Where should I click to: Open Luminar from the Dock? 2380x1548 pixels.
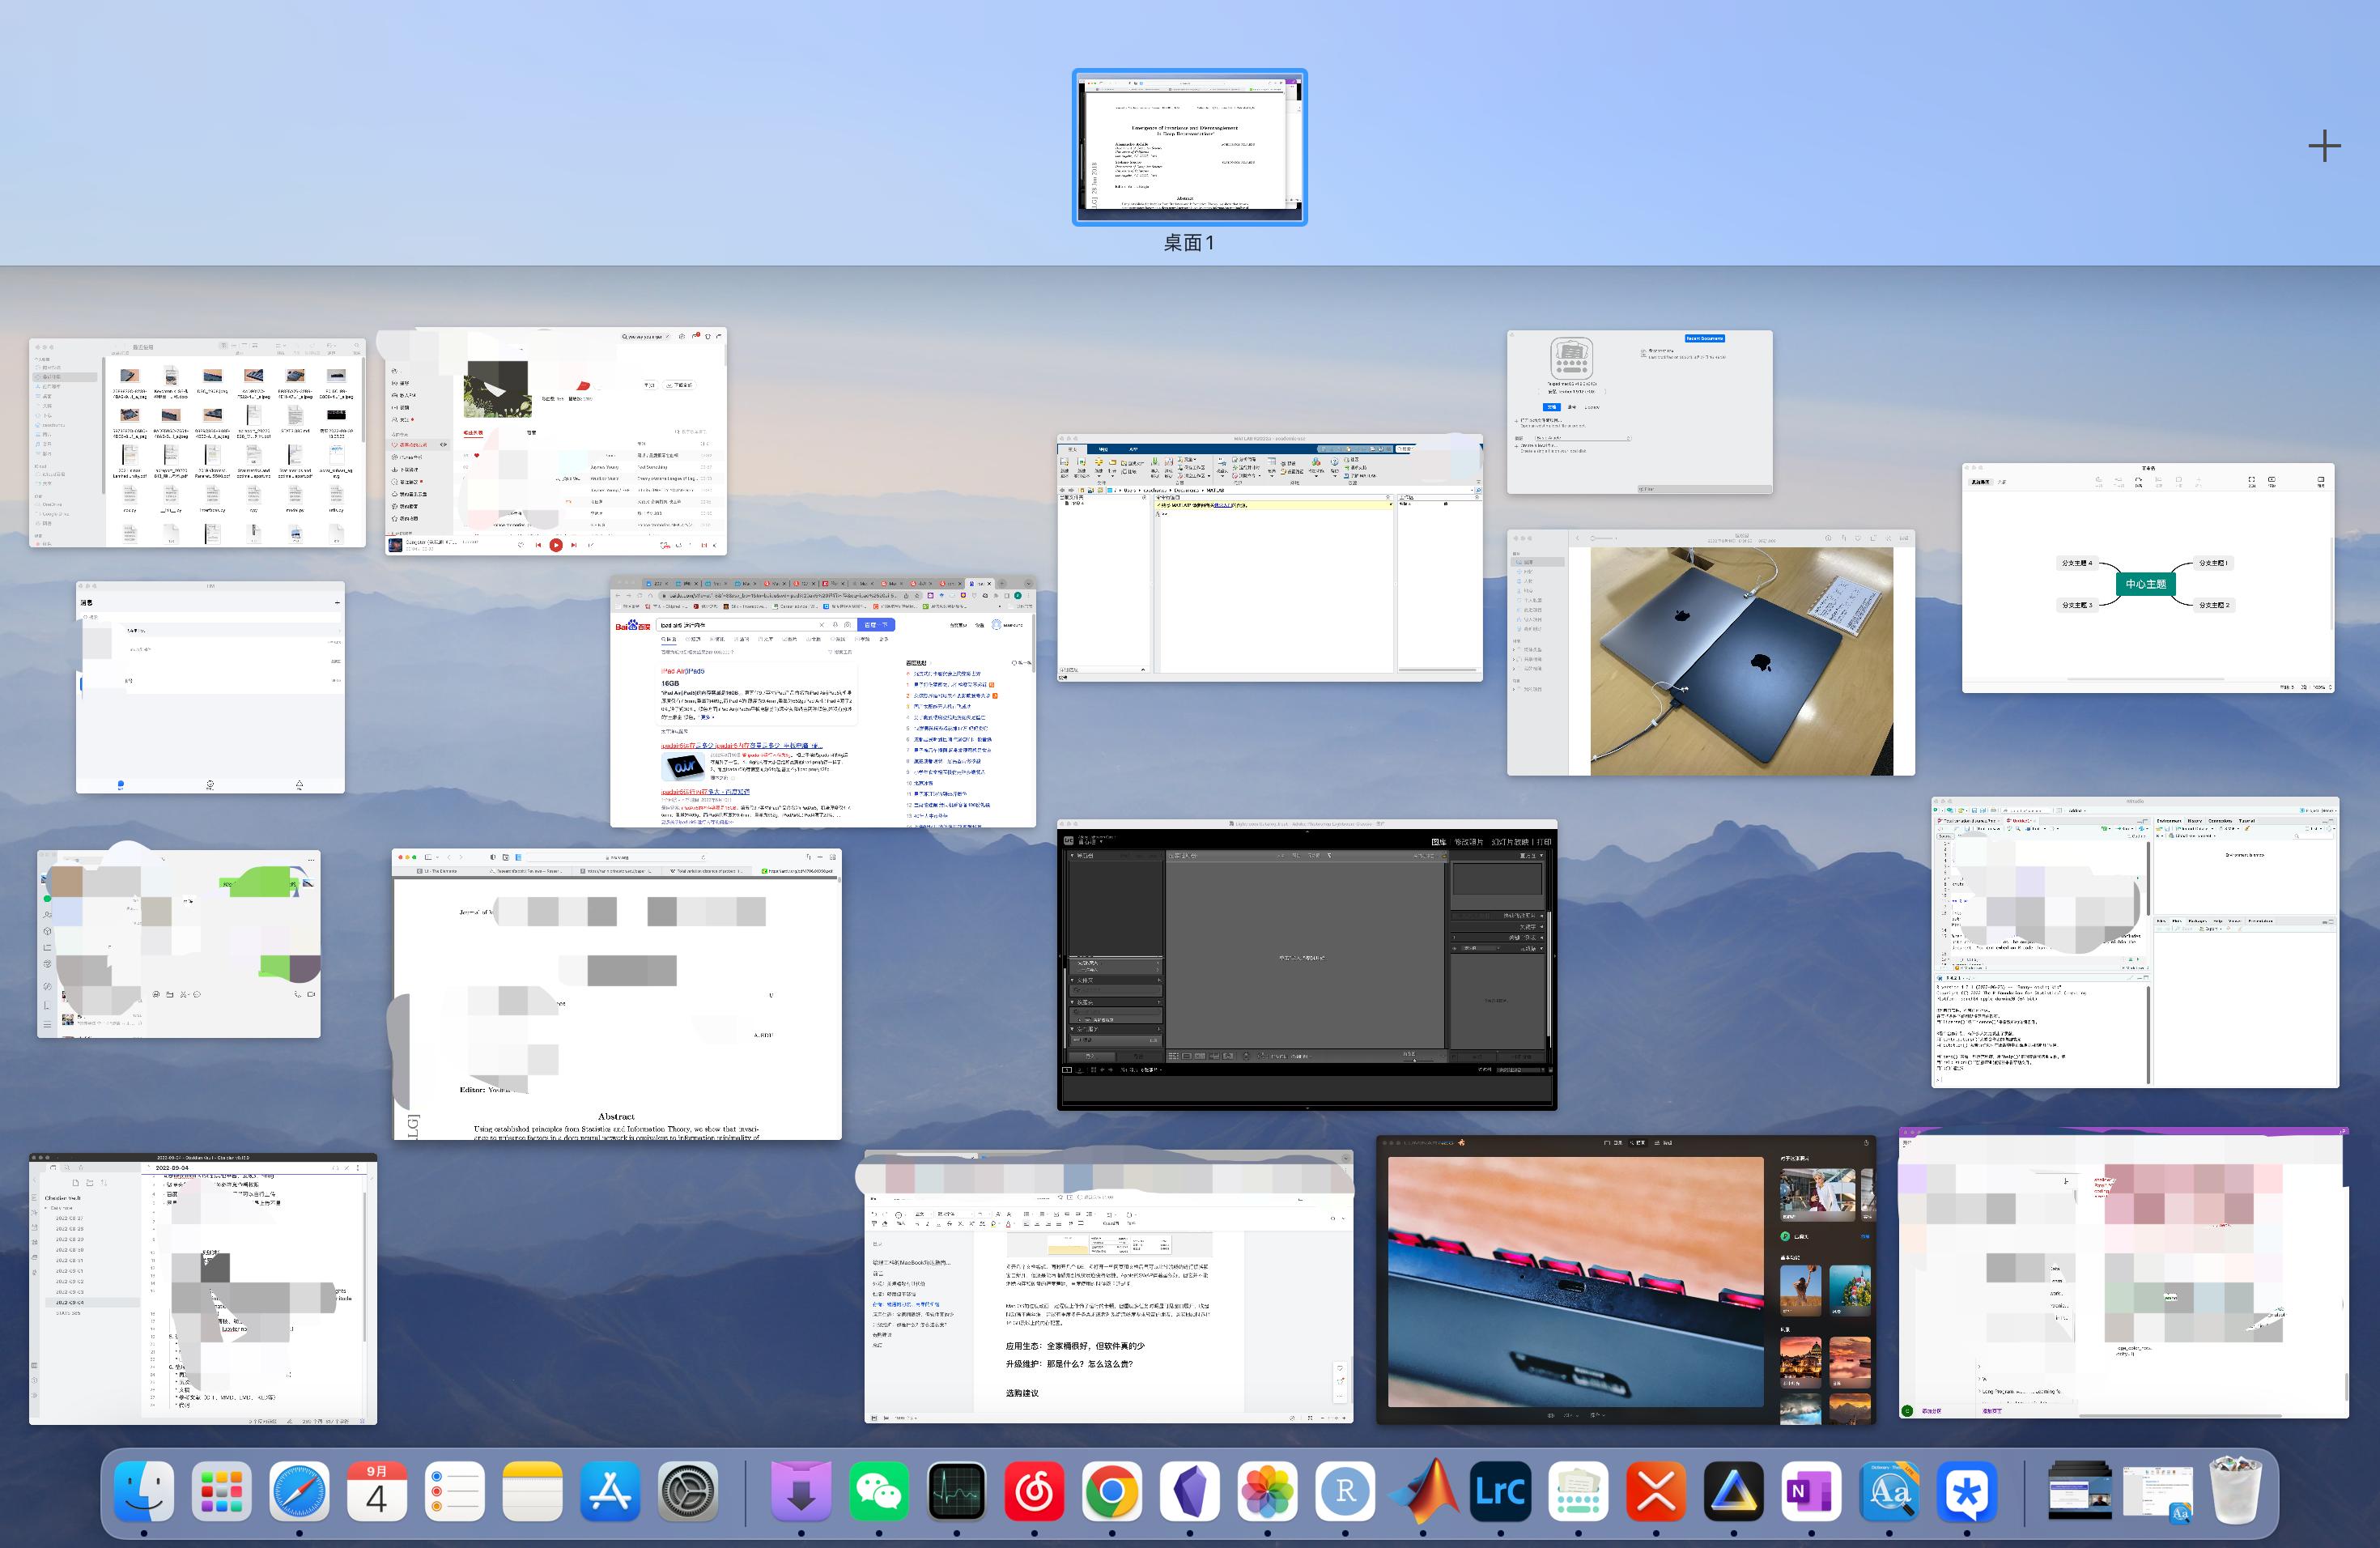coord(1735,1492)
